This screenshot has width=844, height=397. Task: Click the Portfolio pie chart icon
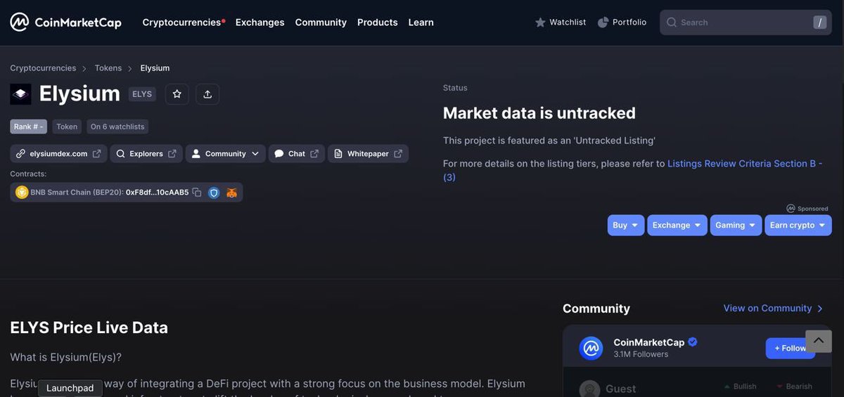point(603,22)
